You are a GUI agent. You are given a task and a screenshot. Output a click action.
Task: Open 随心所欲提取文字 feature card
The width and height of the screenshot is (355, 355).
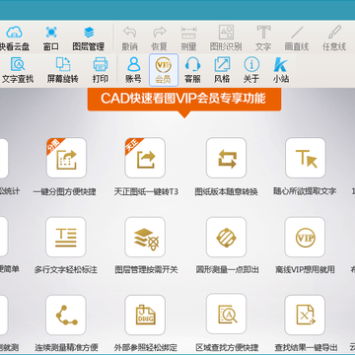(306, 158)
